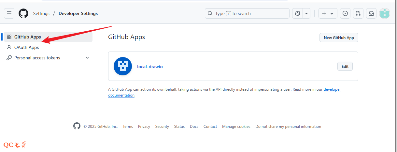Open the Copilot dropdown arrow
The height and width of the screenshot is (152, 397).
point(306,13)
